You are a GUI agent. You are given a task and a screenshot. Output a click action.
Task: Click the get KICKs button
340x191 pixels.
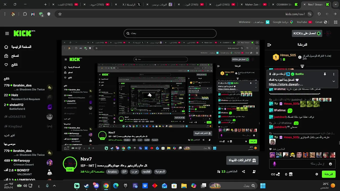pos(307,33)
